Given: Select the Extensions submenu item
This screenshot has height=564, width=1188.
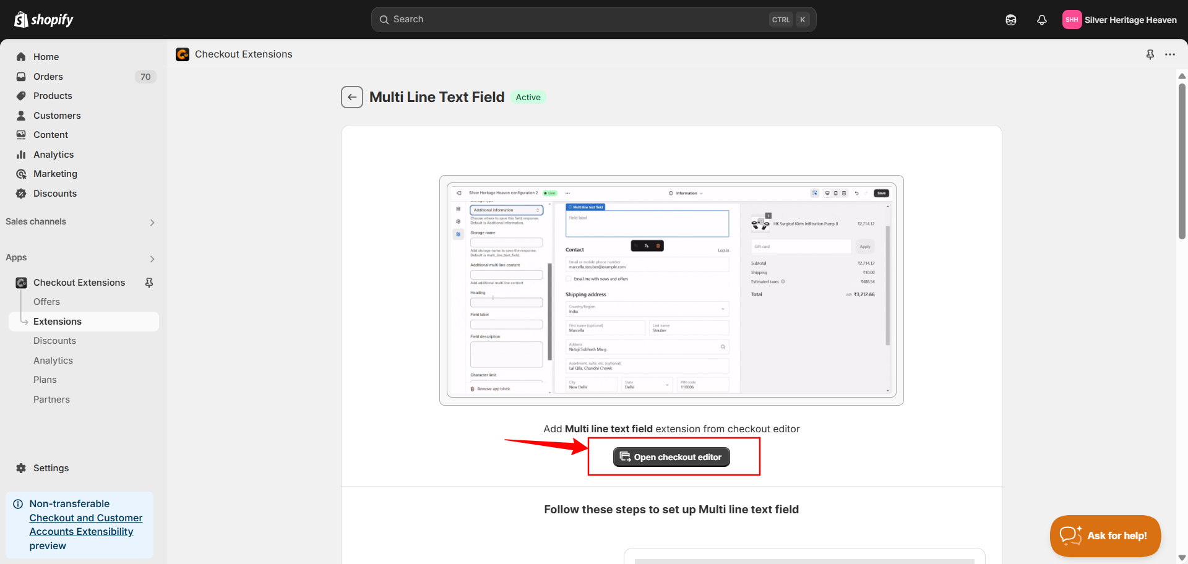Looking at the screenshot, I should click(84, 322).
